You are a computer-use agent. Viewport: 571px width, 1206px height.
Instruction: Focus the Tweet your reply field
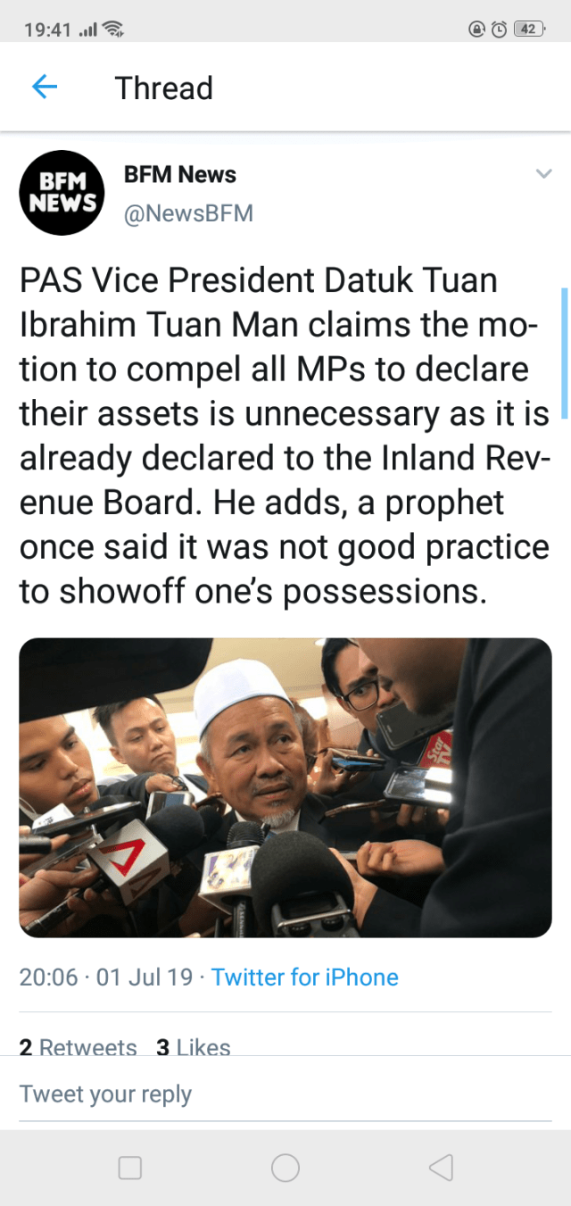click(x=285, y=1094)
